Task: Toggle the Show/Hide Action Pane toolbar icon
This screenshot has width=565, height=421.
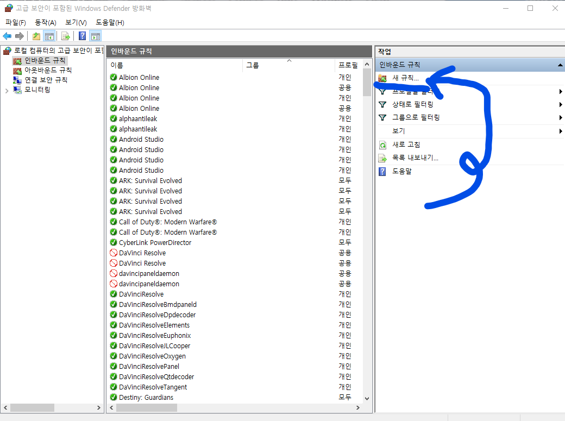Action: 96,36
